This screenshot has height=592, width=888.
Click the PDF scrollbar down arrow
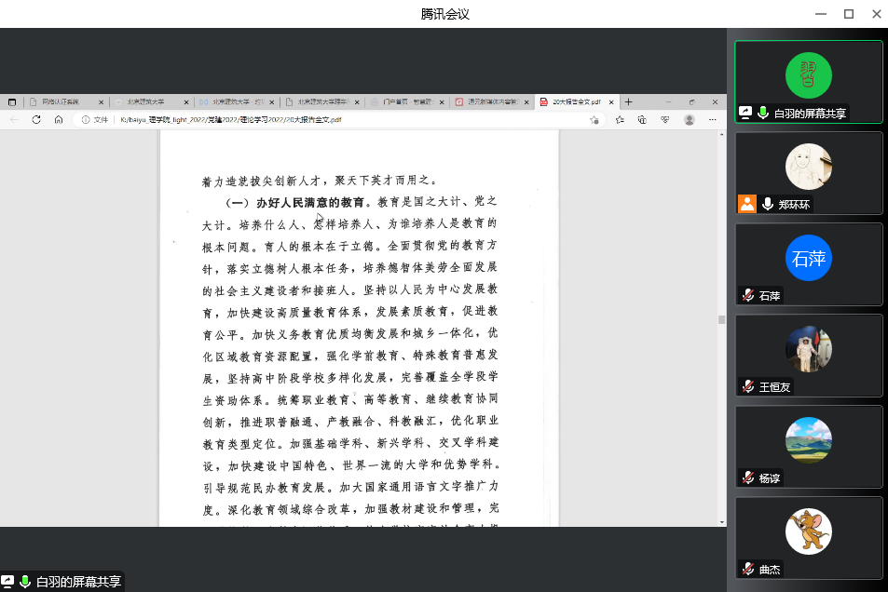(721, 521)
